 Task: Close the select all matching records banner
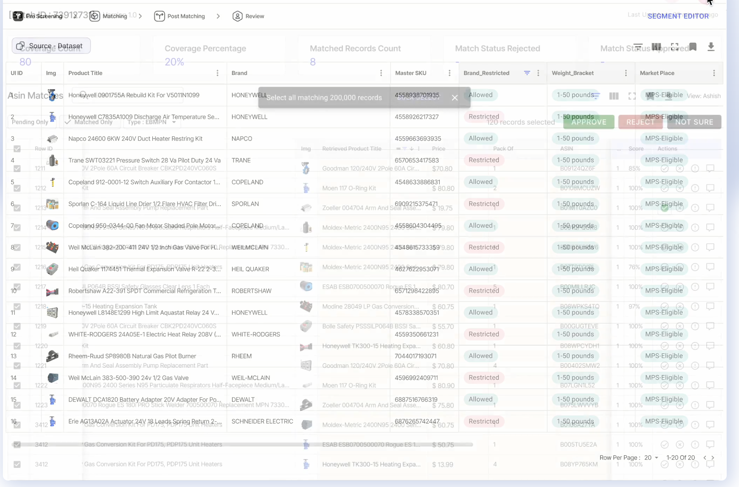click(x=455, y=98)
